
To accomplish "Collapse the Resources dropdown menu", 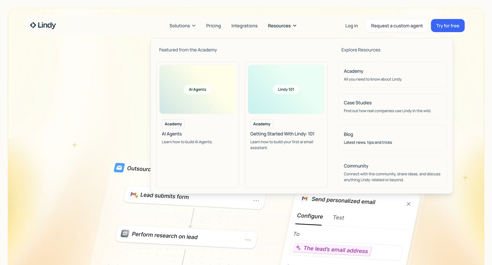I will pyautogui.click(x=282, y=26).
